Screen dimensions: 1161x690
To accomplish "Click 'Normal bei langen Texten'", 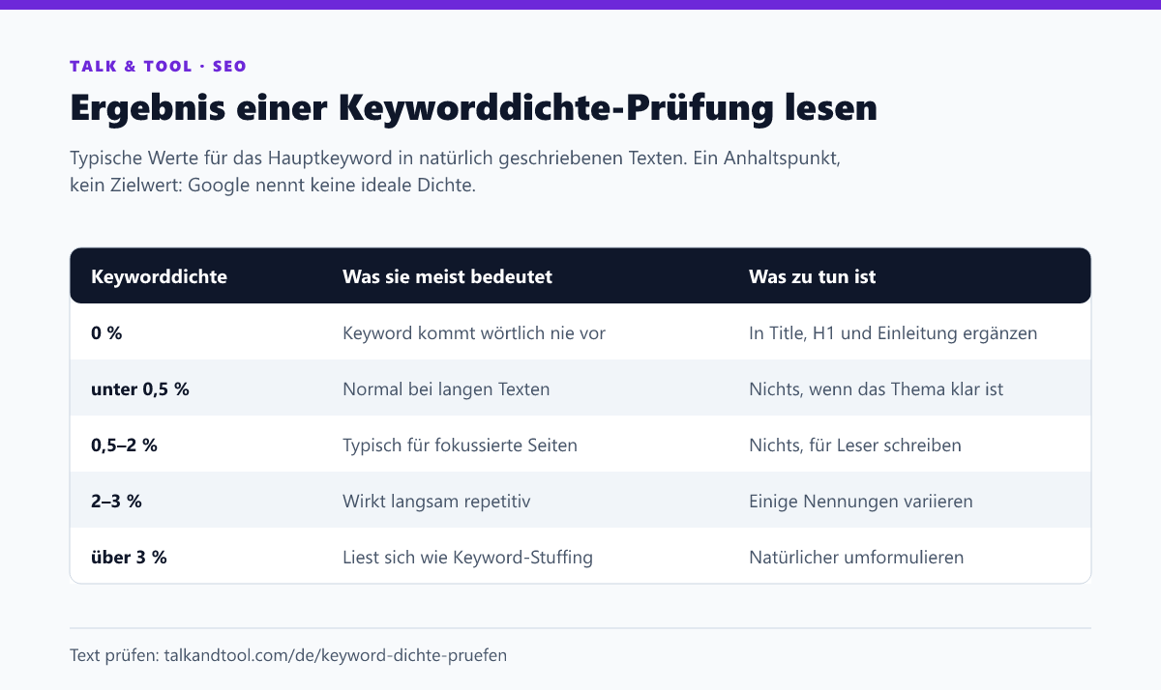I will 446,389.
